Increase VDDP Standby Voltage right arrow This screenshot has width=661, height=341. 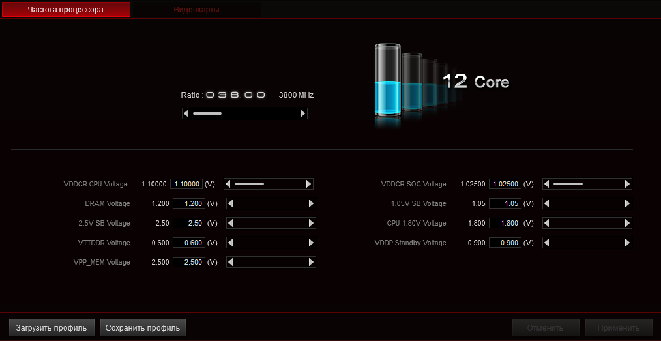click(627, 243)
